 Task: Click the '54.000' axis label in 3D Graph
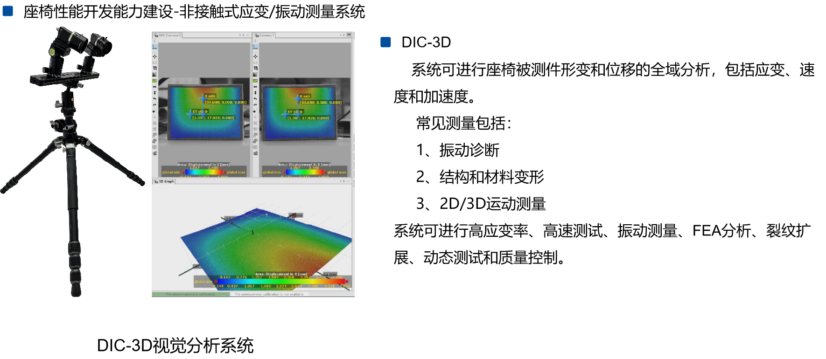click(330, 274)
